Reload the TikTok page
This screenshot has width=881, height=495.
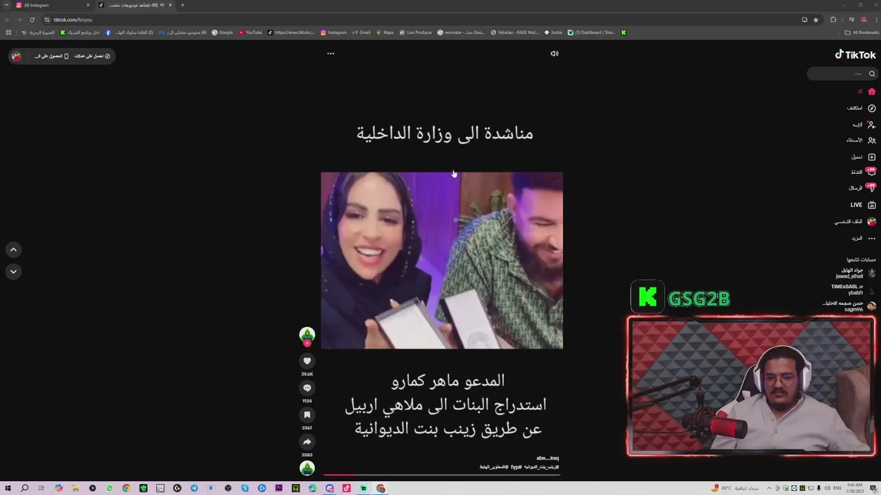point(32,19)
